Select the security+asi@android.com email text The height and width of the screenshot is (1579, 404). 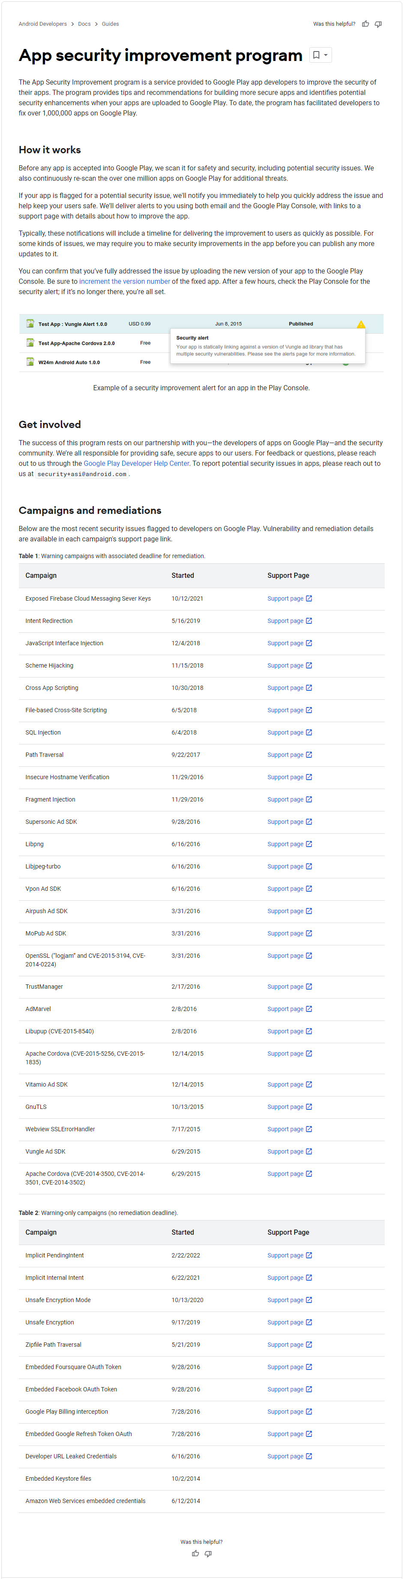82,474
